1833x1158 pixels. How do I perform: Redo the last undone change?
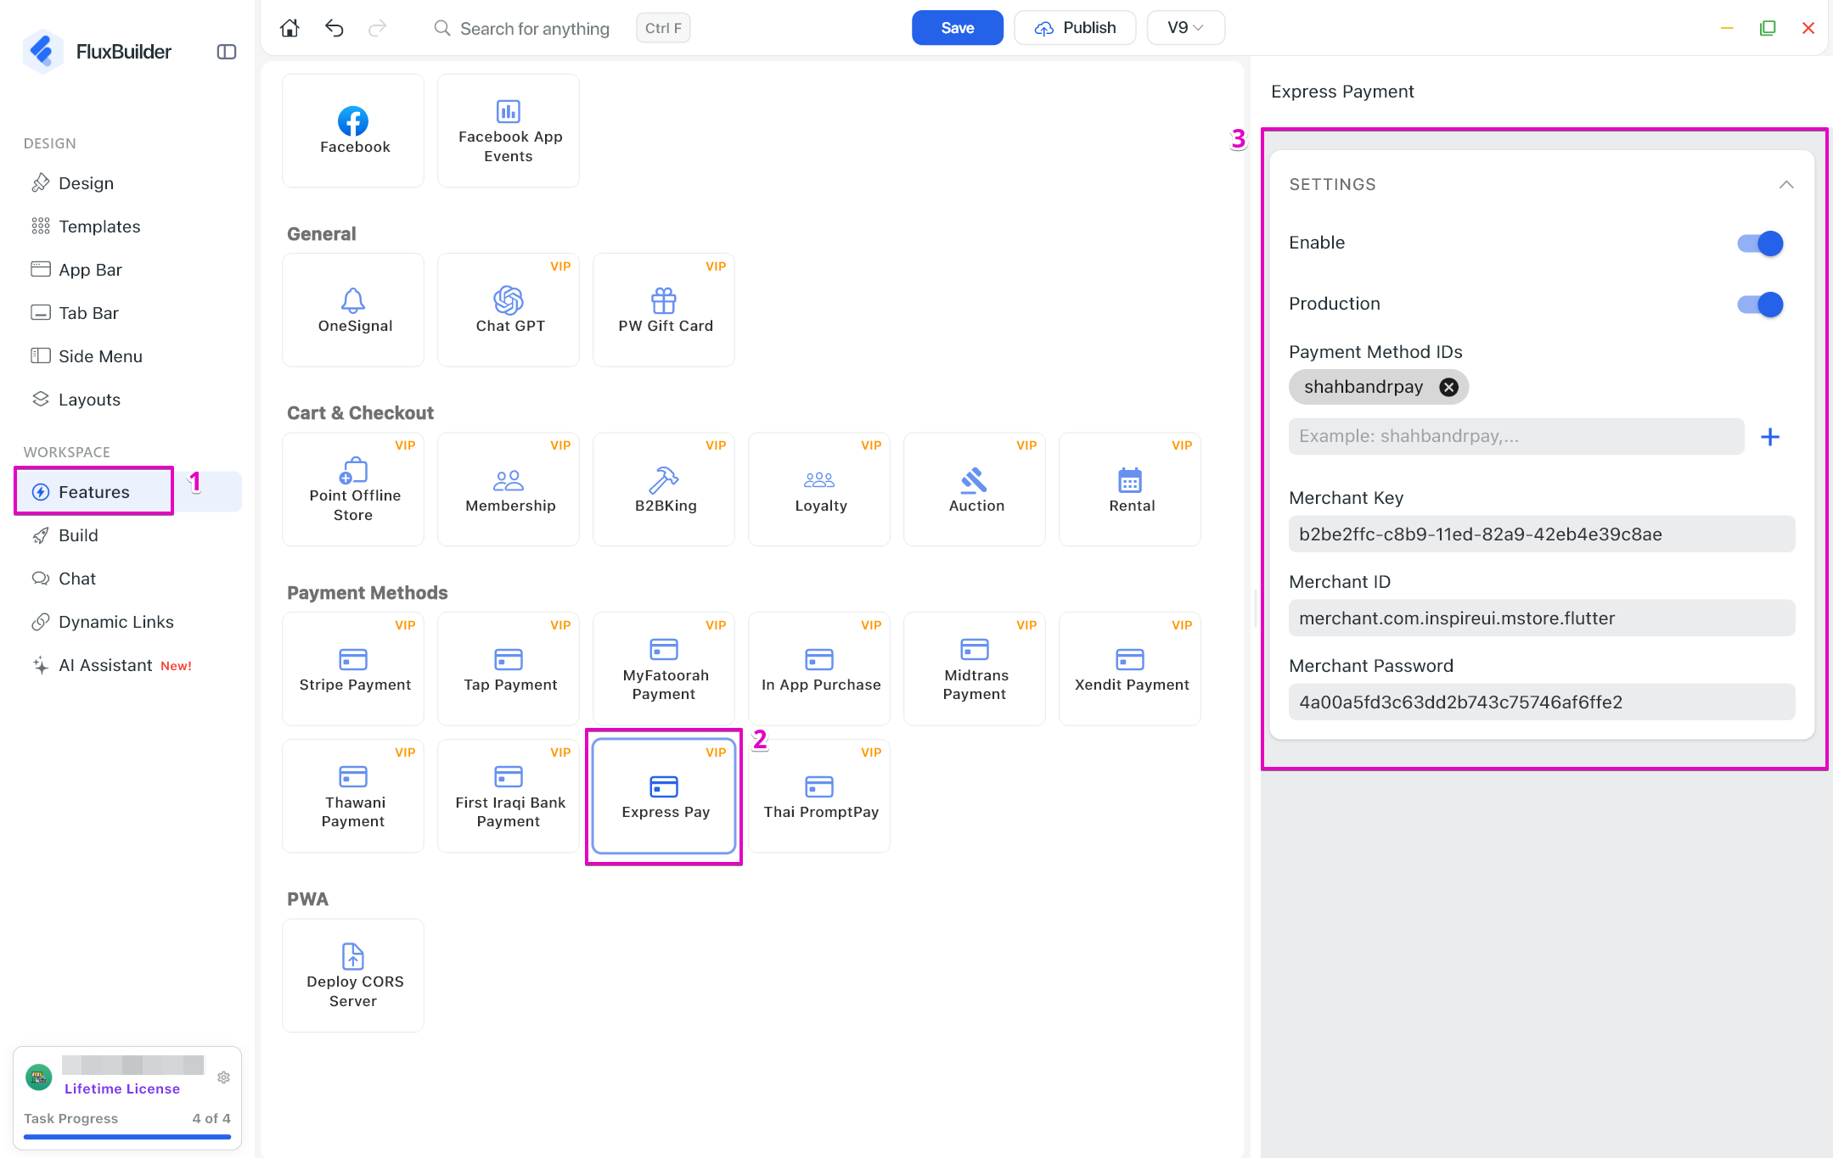point(377,28)
